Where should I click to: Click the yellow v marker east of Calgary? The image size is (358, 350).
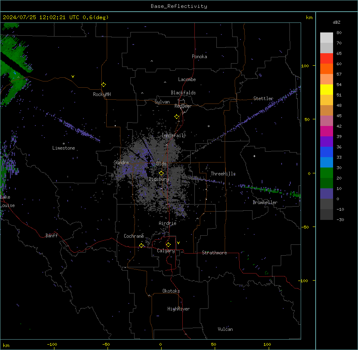click(178, 243)
